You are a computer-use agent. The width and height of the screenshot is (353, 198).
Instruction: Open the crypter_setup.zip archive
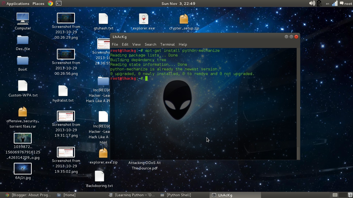(184, 19)
